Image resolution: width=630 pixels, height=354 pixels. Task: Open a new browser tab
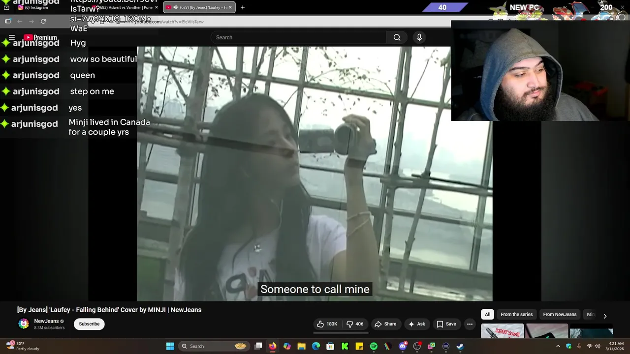242,7
